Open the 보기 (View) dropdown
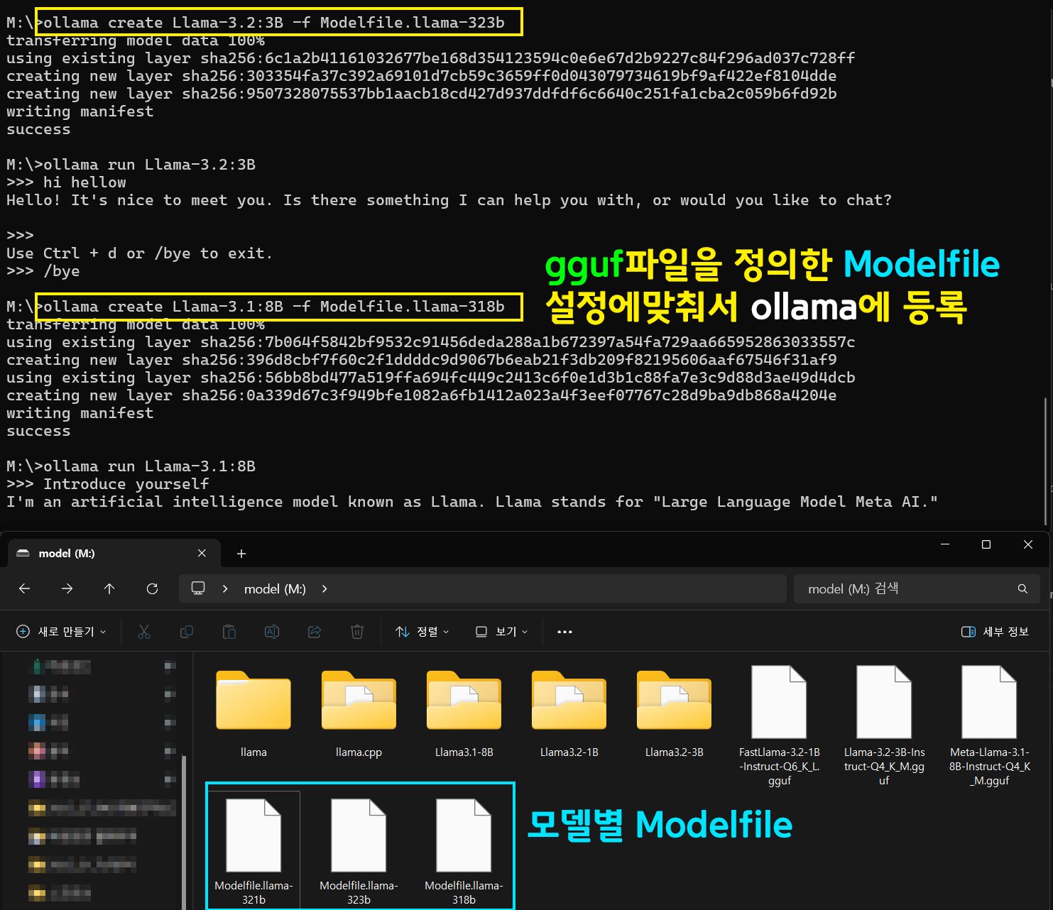1053x910 pixels. [501, 632]
